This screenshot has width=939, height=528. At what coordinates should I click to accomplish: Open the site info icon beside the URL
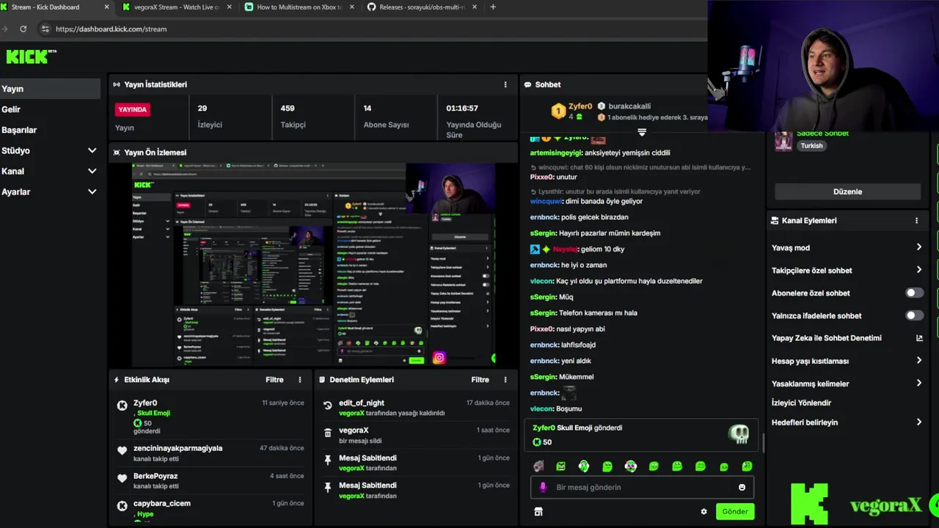(45, 29)
